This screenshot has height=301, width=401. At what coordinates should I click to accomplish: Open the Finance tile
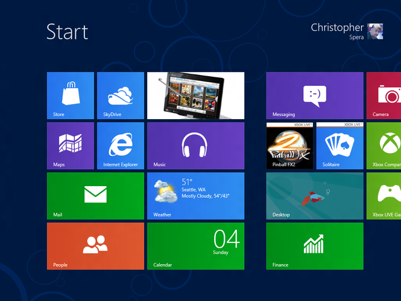pos(315,246)
